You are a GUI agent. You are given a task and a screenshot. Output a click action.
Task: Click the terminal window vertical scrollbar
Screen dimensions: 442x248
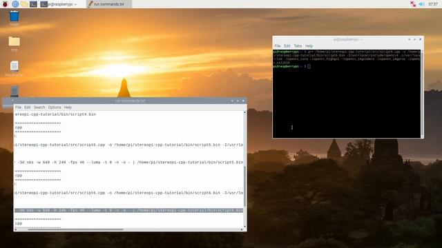422,93
